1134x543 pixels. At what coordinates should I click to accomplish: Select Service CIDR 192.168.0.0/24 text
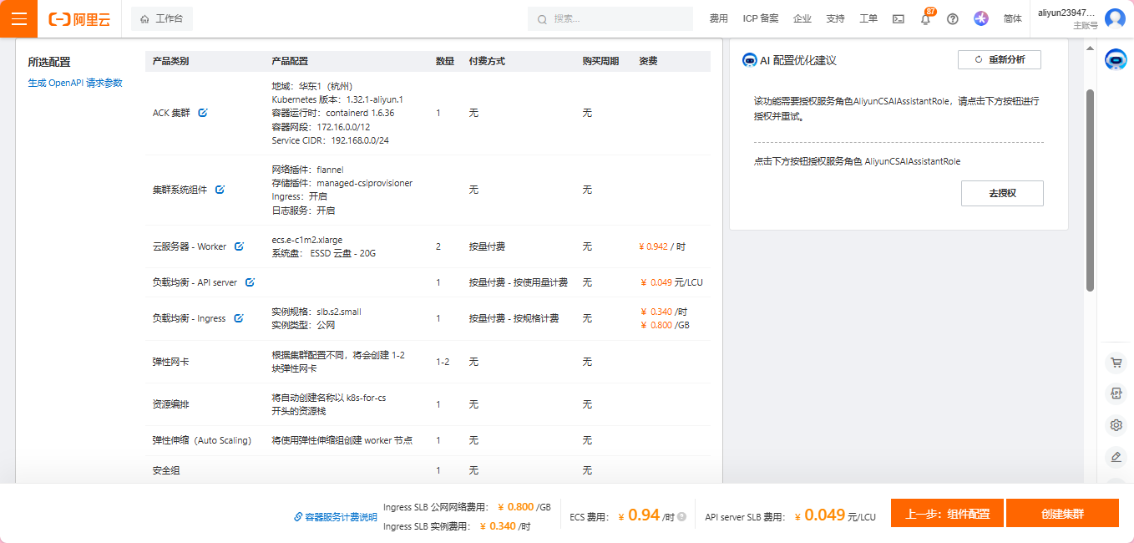[x=331, y=140]
